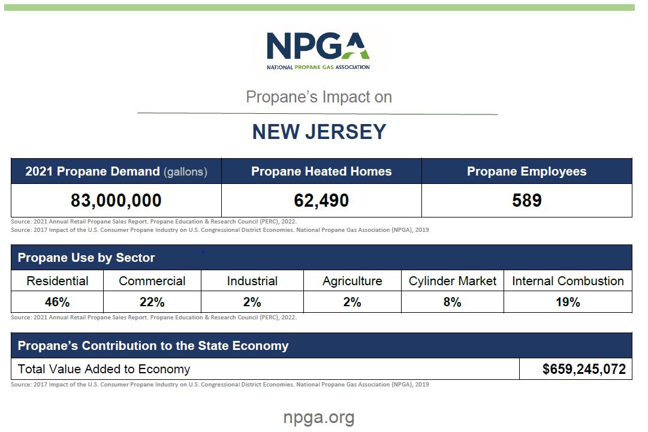This screenshot has width=648, height=432.
Task: Select the 589 employees value
Action: pyautogui.click(x=526, y=200)
